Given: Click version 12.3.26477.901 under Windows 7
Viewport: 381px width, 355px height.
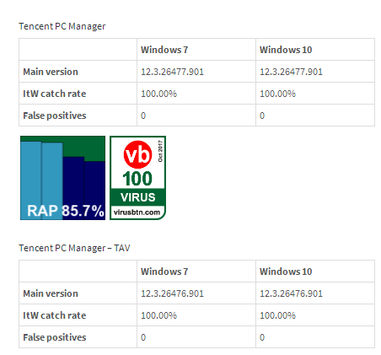Looking at the screenshot, I should [x=172, y=72].
